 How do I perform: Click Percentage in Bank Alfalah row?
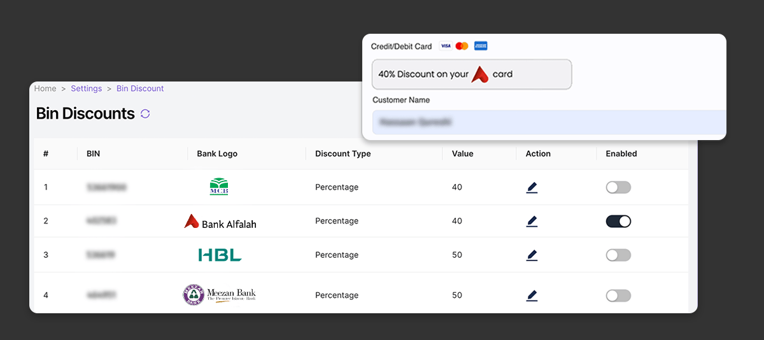[x=337, y=221]
